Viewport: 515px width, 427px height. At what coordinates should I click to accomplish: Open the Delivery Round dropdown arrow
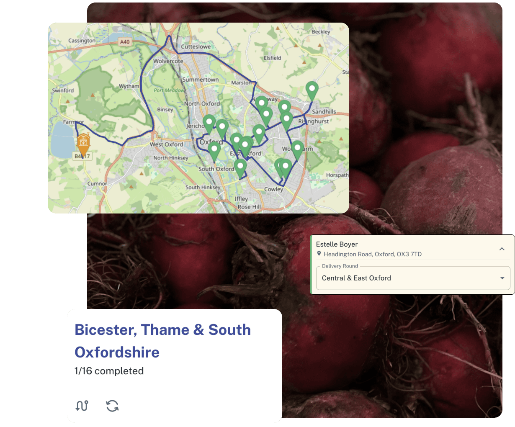(502, 278)
